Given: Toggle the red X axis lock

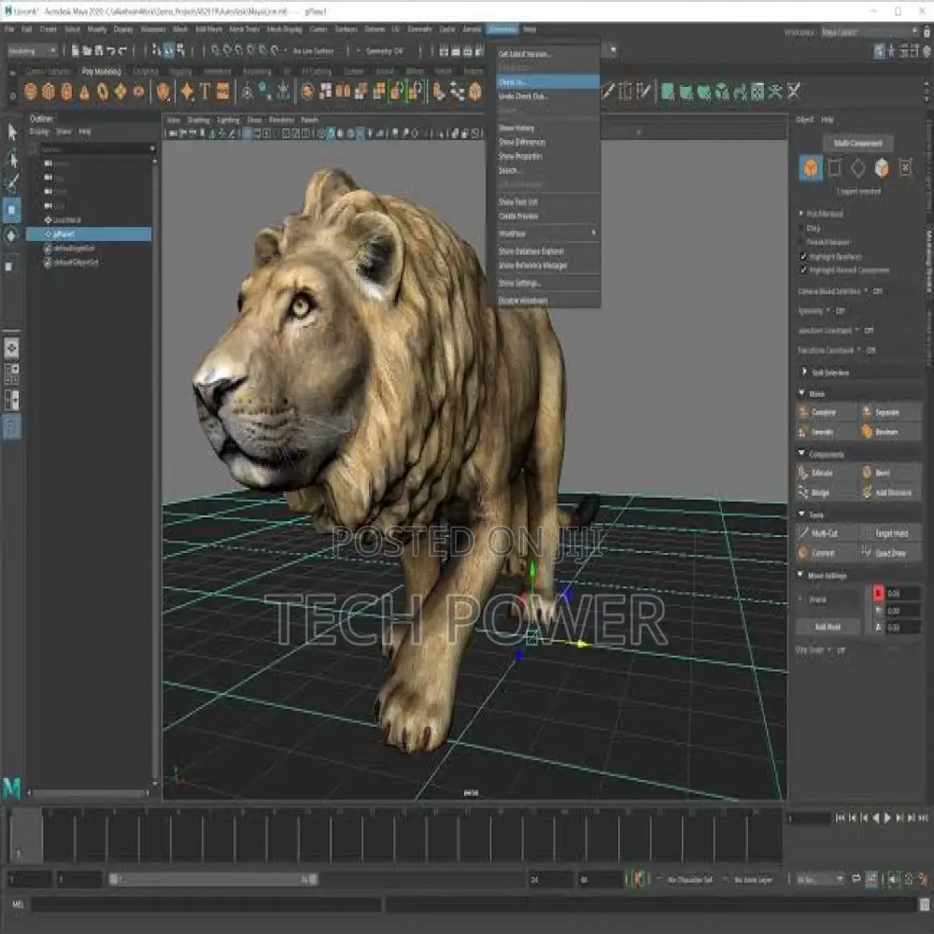Looking at the screenshot, I should [879, 593].
